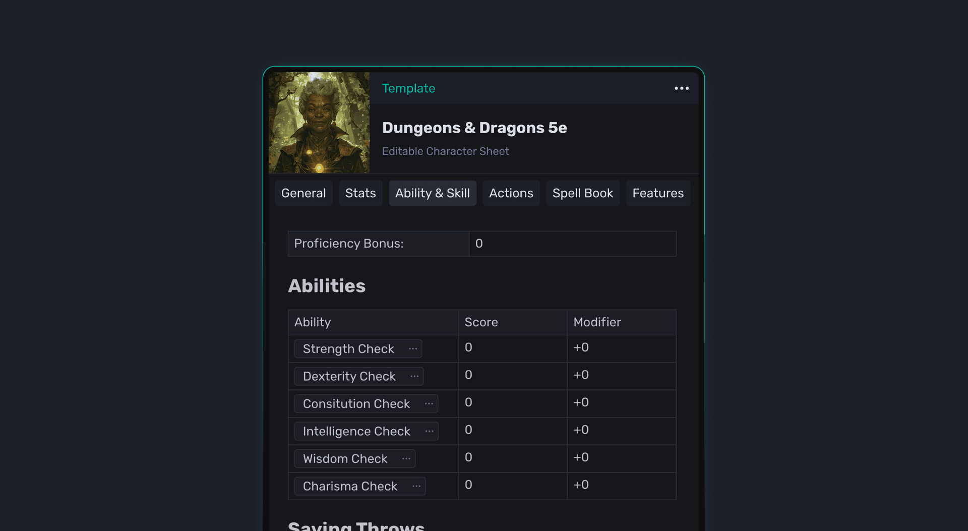The width and height of the screenshot is (968, 531).
Task: Open the Intelligence Check ellipsis options
Action: tap(430, 431)
